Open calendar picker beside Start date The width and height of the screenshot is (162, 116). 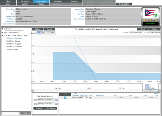56,99
